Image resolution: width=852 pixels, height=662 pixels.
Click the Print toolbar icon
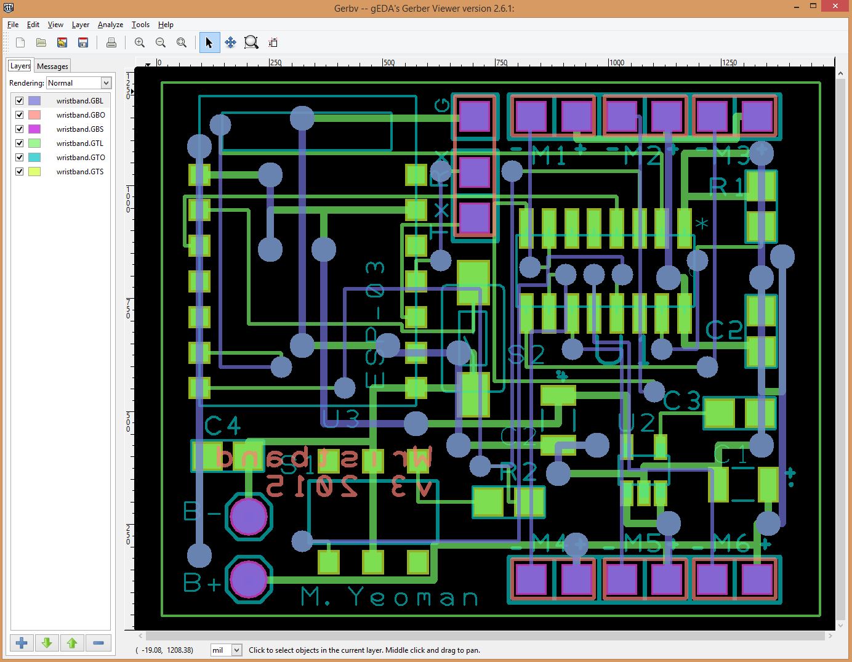111,42
